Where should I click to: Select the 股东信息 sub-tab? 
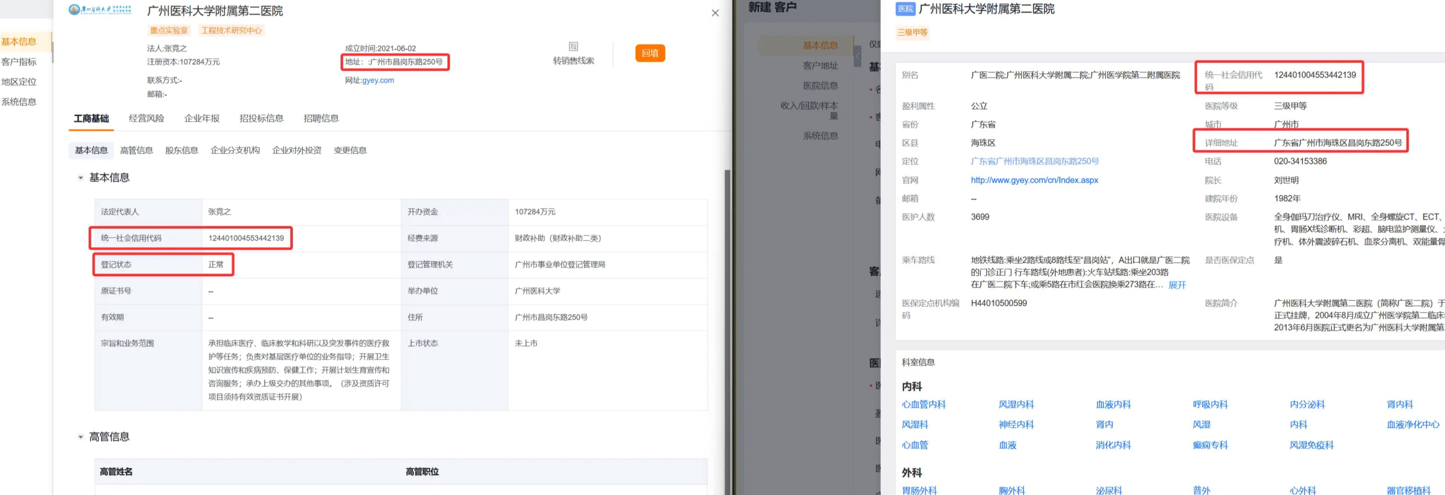(x=181, y=150)
